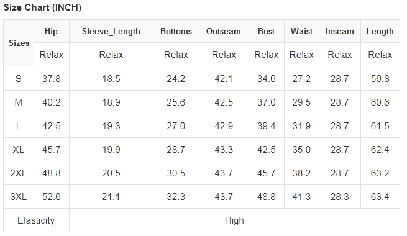The width and height of the screenshot is (407, 236).
Task: Click the Size Chart (INCH) heading
Action: (x=42, y=7)
